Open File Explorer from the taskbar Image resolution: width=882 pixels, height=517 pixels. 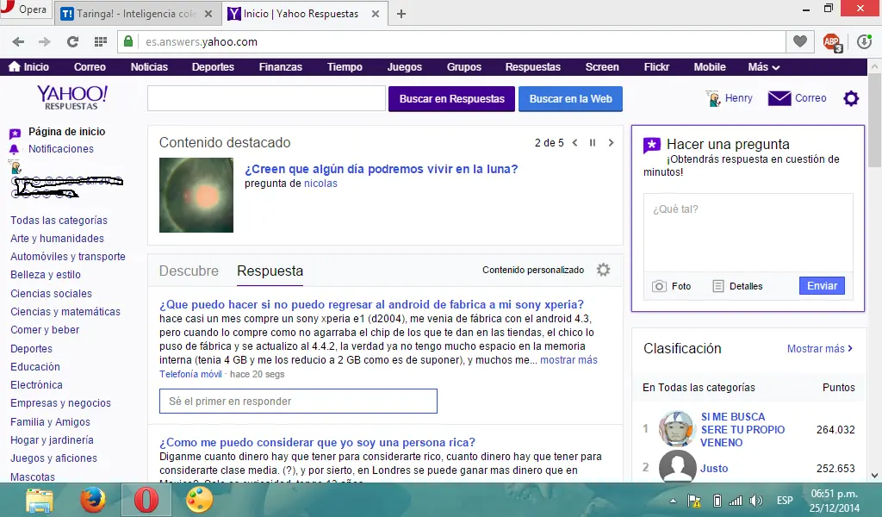[40, 500]
